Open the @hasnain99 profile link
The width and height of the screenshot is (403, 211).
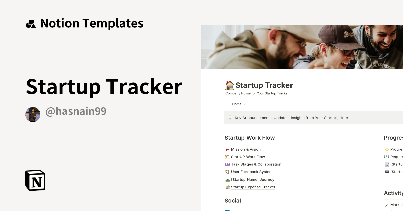click(x=76, y=111)
